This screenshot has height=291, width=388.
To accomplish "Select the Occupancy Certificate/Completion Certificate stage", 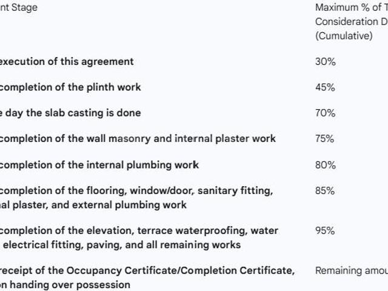I will (x=147, y=271).
